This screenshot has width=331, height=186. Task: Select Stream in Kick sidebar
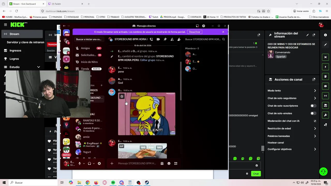[x=22, y=34]
